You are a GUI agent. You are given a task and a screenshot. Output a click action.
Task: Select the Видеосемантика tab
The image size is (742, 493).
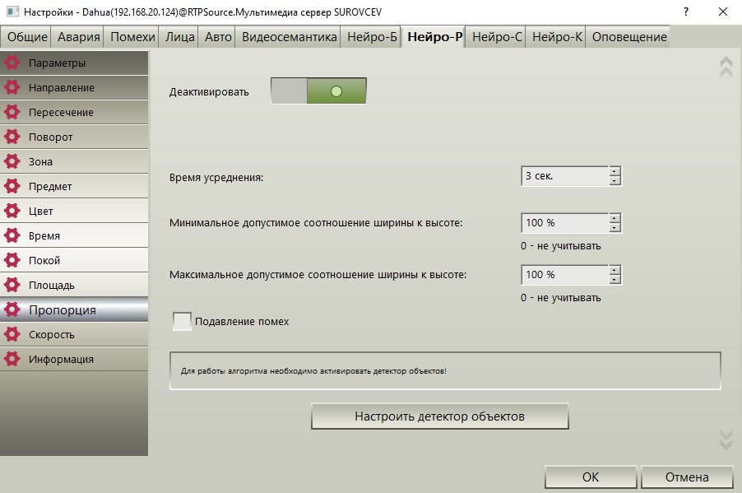point(289,36)
